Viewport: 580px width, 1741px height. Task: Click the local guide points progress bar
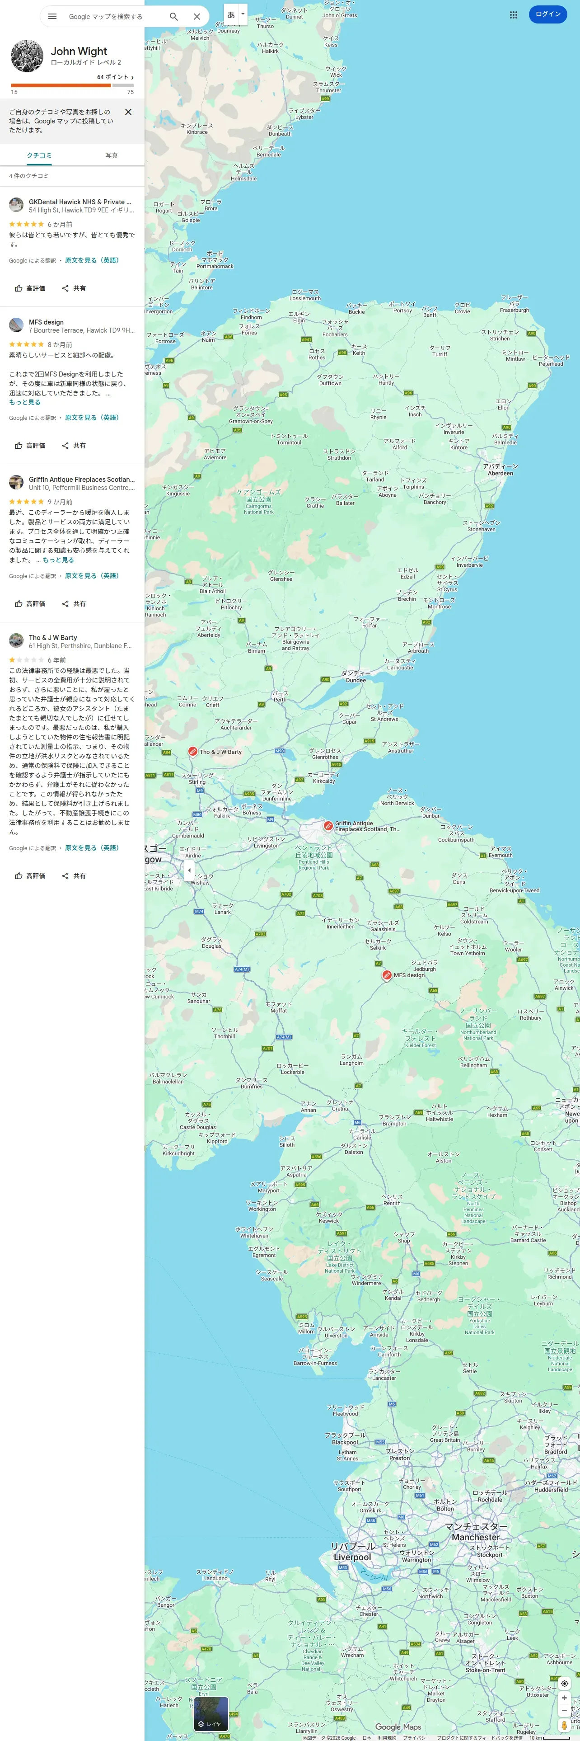72,85
